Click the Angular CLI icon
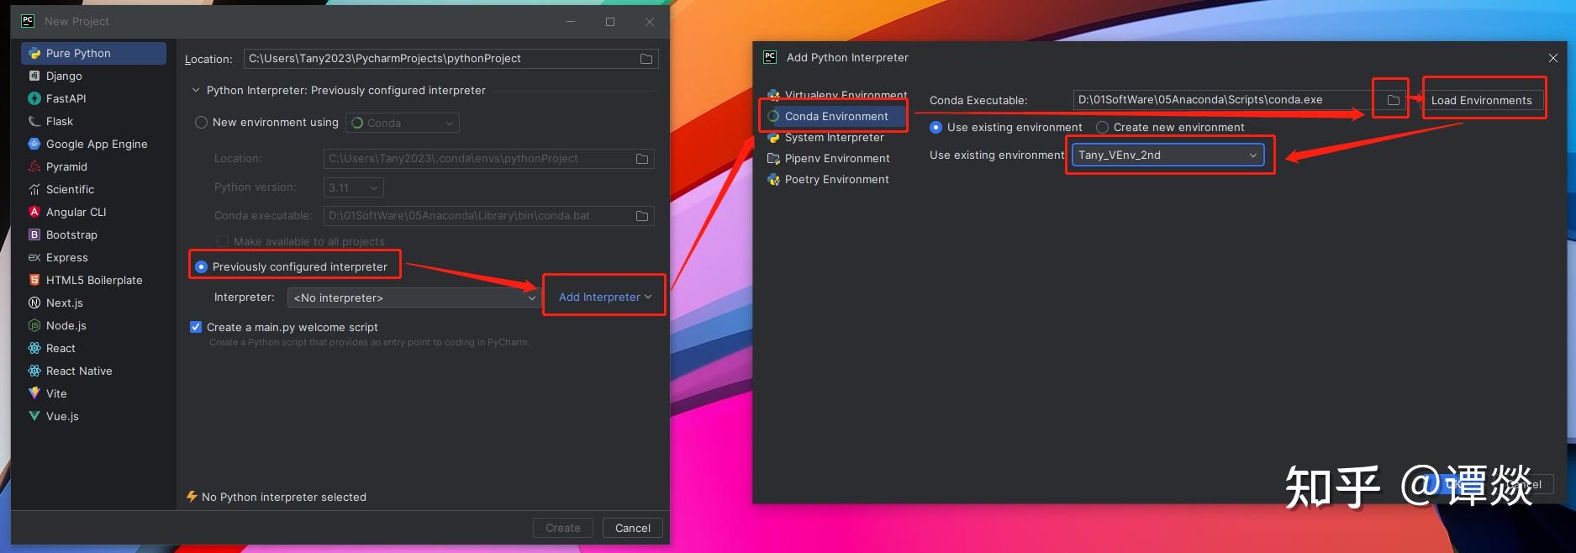Image resolution: width=1576 pixels, height=553 pixels. [x=34, y=212]
